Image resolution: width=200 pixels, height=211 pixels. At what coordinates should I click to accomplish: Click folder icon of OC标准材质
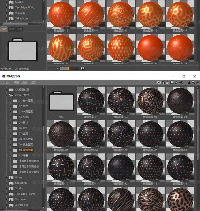11,90
